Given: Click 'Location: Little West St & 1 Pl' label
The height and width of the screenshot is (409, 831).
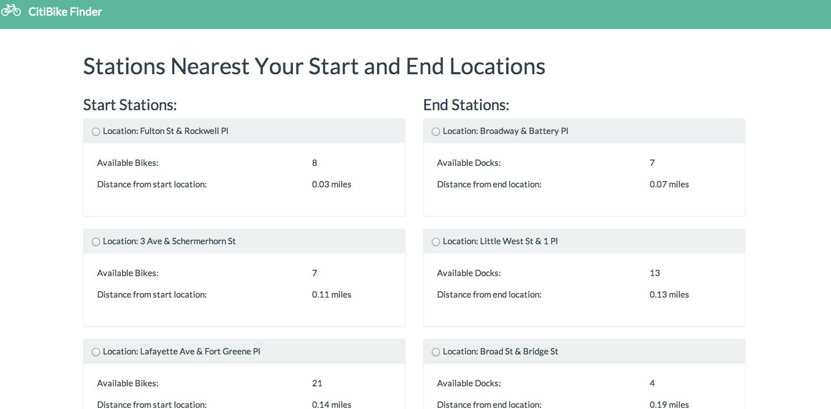Looking at the screenshot, I should tap(500, 241).
